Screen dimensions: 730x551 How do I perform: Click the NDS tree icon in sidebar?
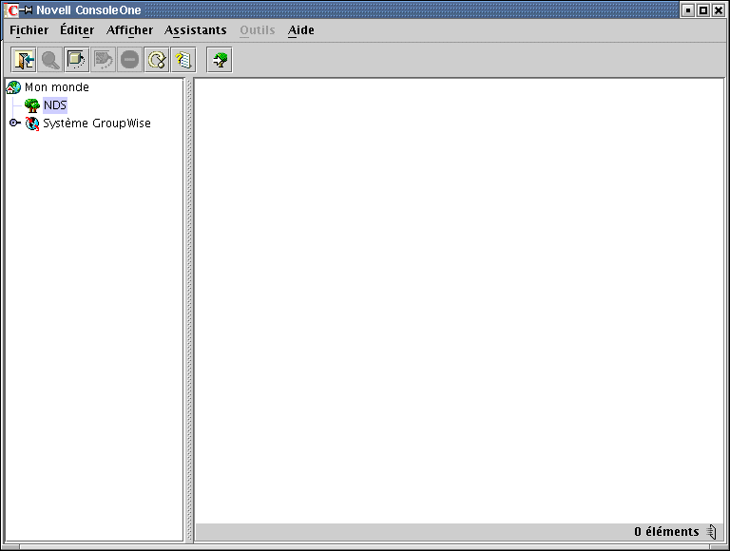click(x=31, y=105)
